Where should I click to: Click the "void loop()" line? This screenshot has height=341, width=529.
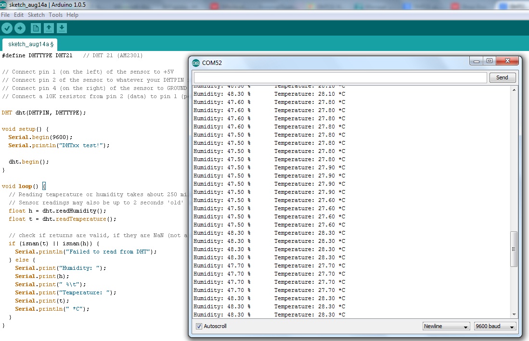click(x=24, y=186)
